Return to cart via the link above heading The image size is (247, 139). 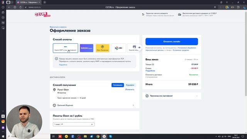(58, 27)
